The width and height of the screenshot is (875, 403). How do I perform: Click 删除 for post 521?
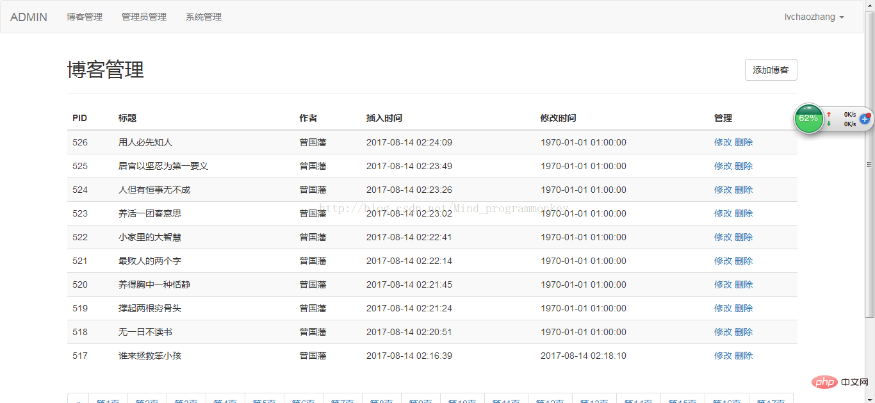[744, 261]
